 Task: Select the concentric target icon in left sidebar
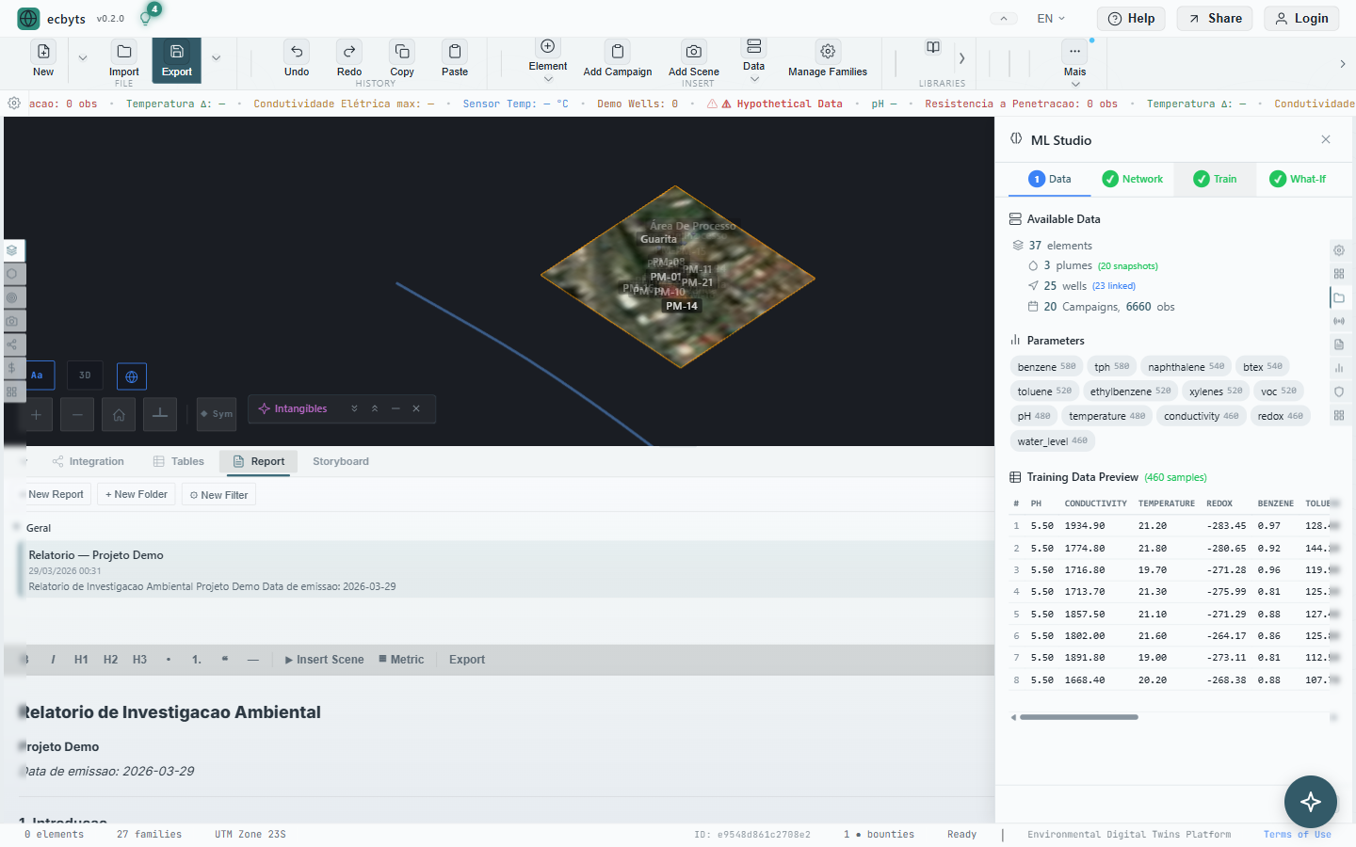pyautogui.click(x=12, y=297)
